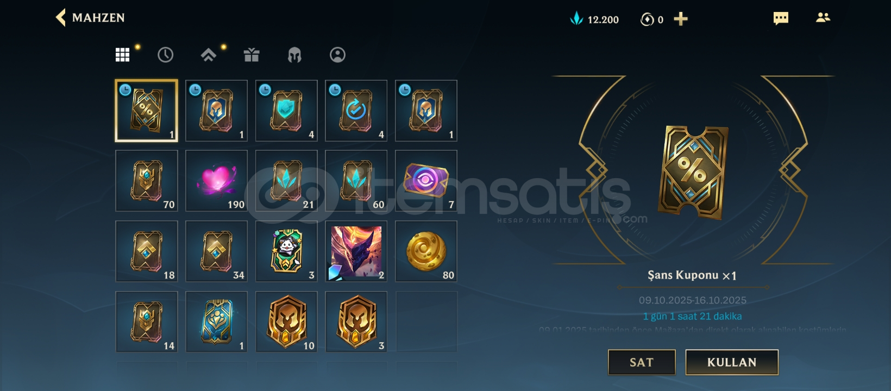Select the purple eye ticket with 7
The image size is (891, 391).
[x=426, y=181]
